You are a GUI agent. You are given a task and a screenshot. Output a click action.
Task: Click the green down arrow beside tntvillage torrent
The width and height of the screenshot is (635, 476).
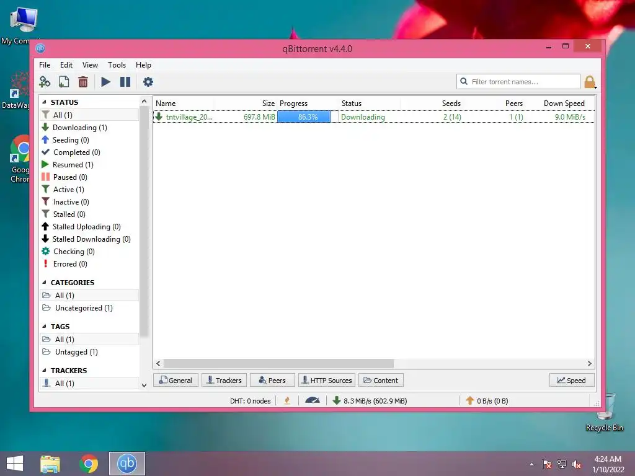click(x=159, y=117)
